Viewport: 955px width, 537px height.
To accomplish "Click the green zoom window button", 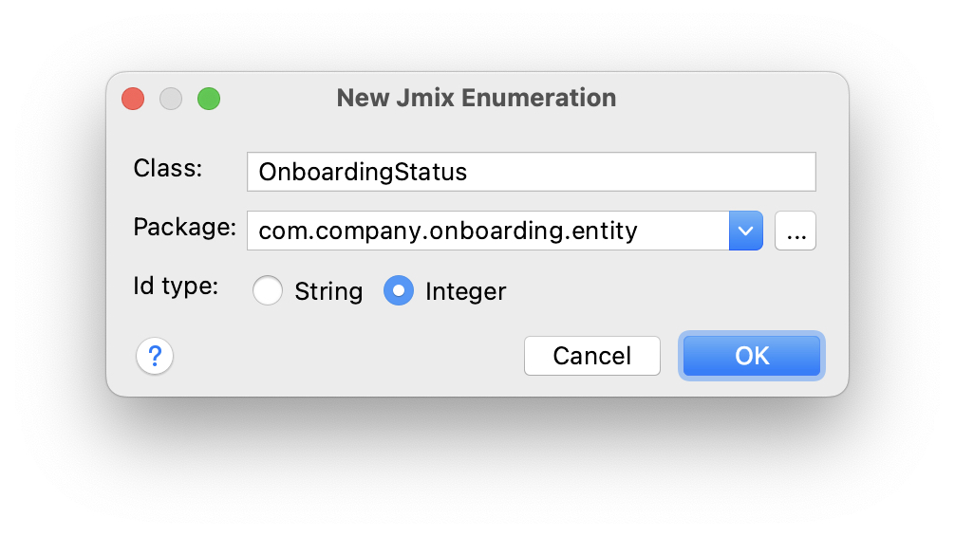I will click(209, 98).
